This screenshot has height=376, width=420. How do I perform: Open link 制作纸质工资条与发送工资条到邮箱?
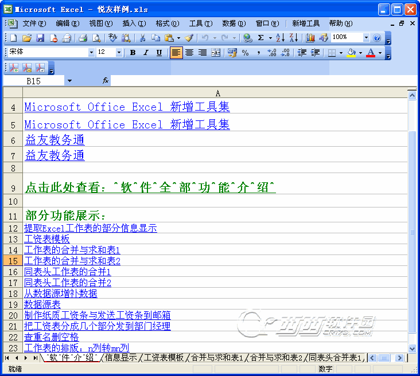(97, 315)
